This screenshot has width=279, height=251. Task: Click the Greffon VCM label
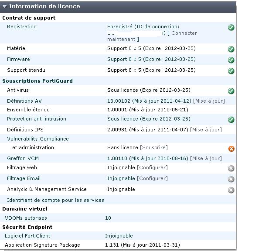tap(23, 158)
